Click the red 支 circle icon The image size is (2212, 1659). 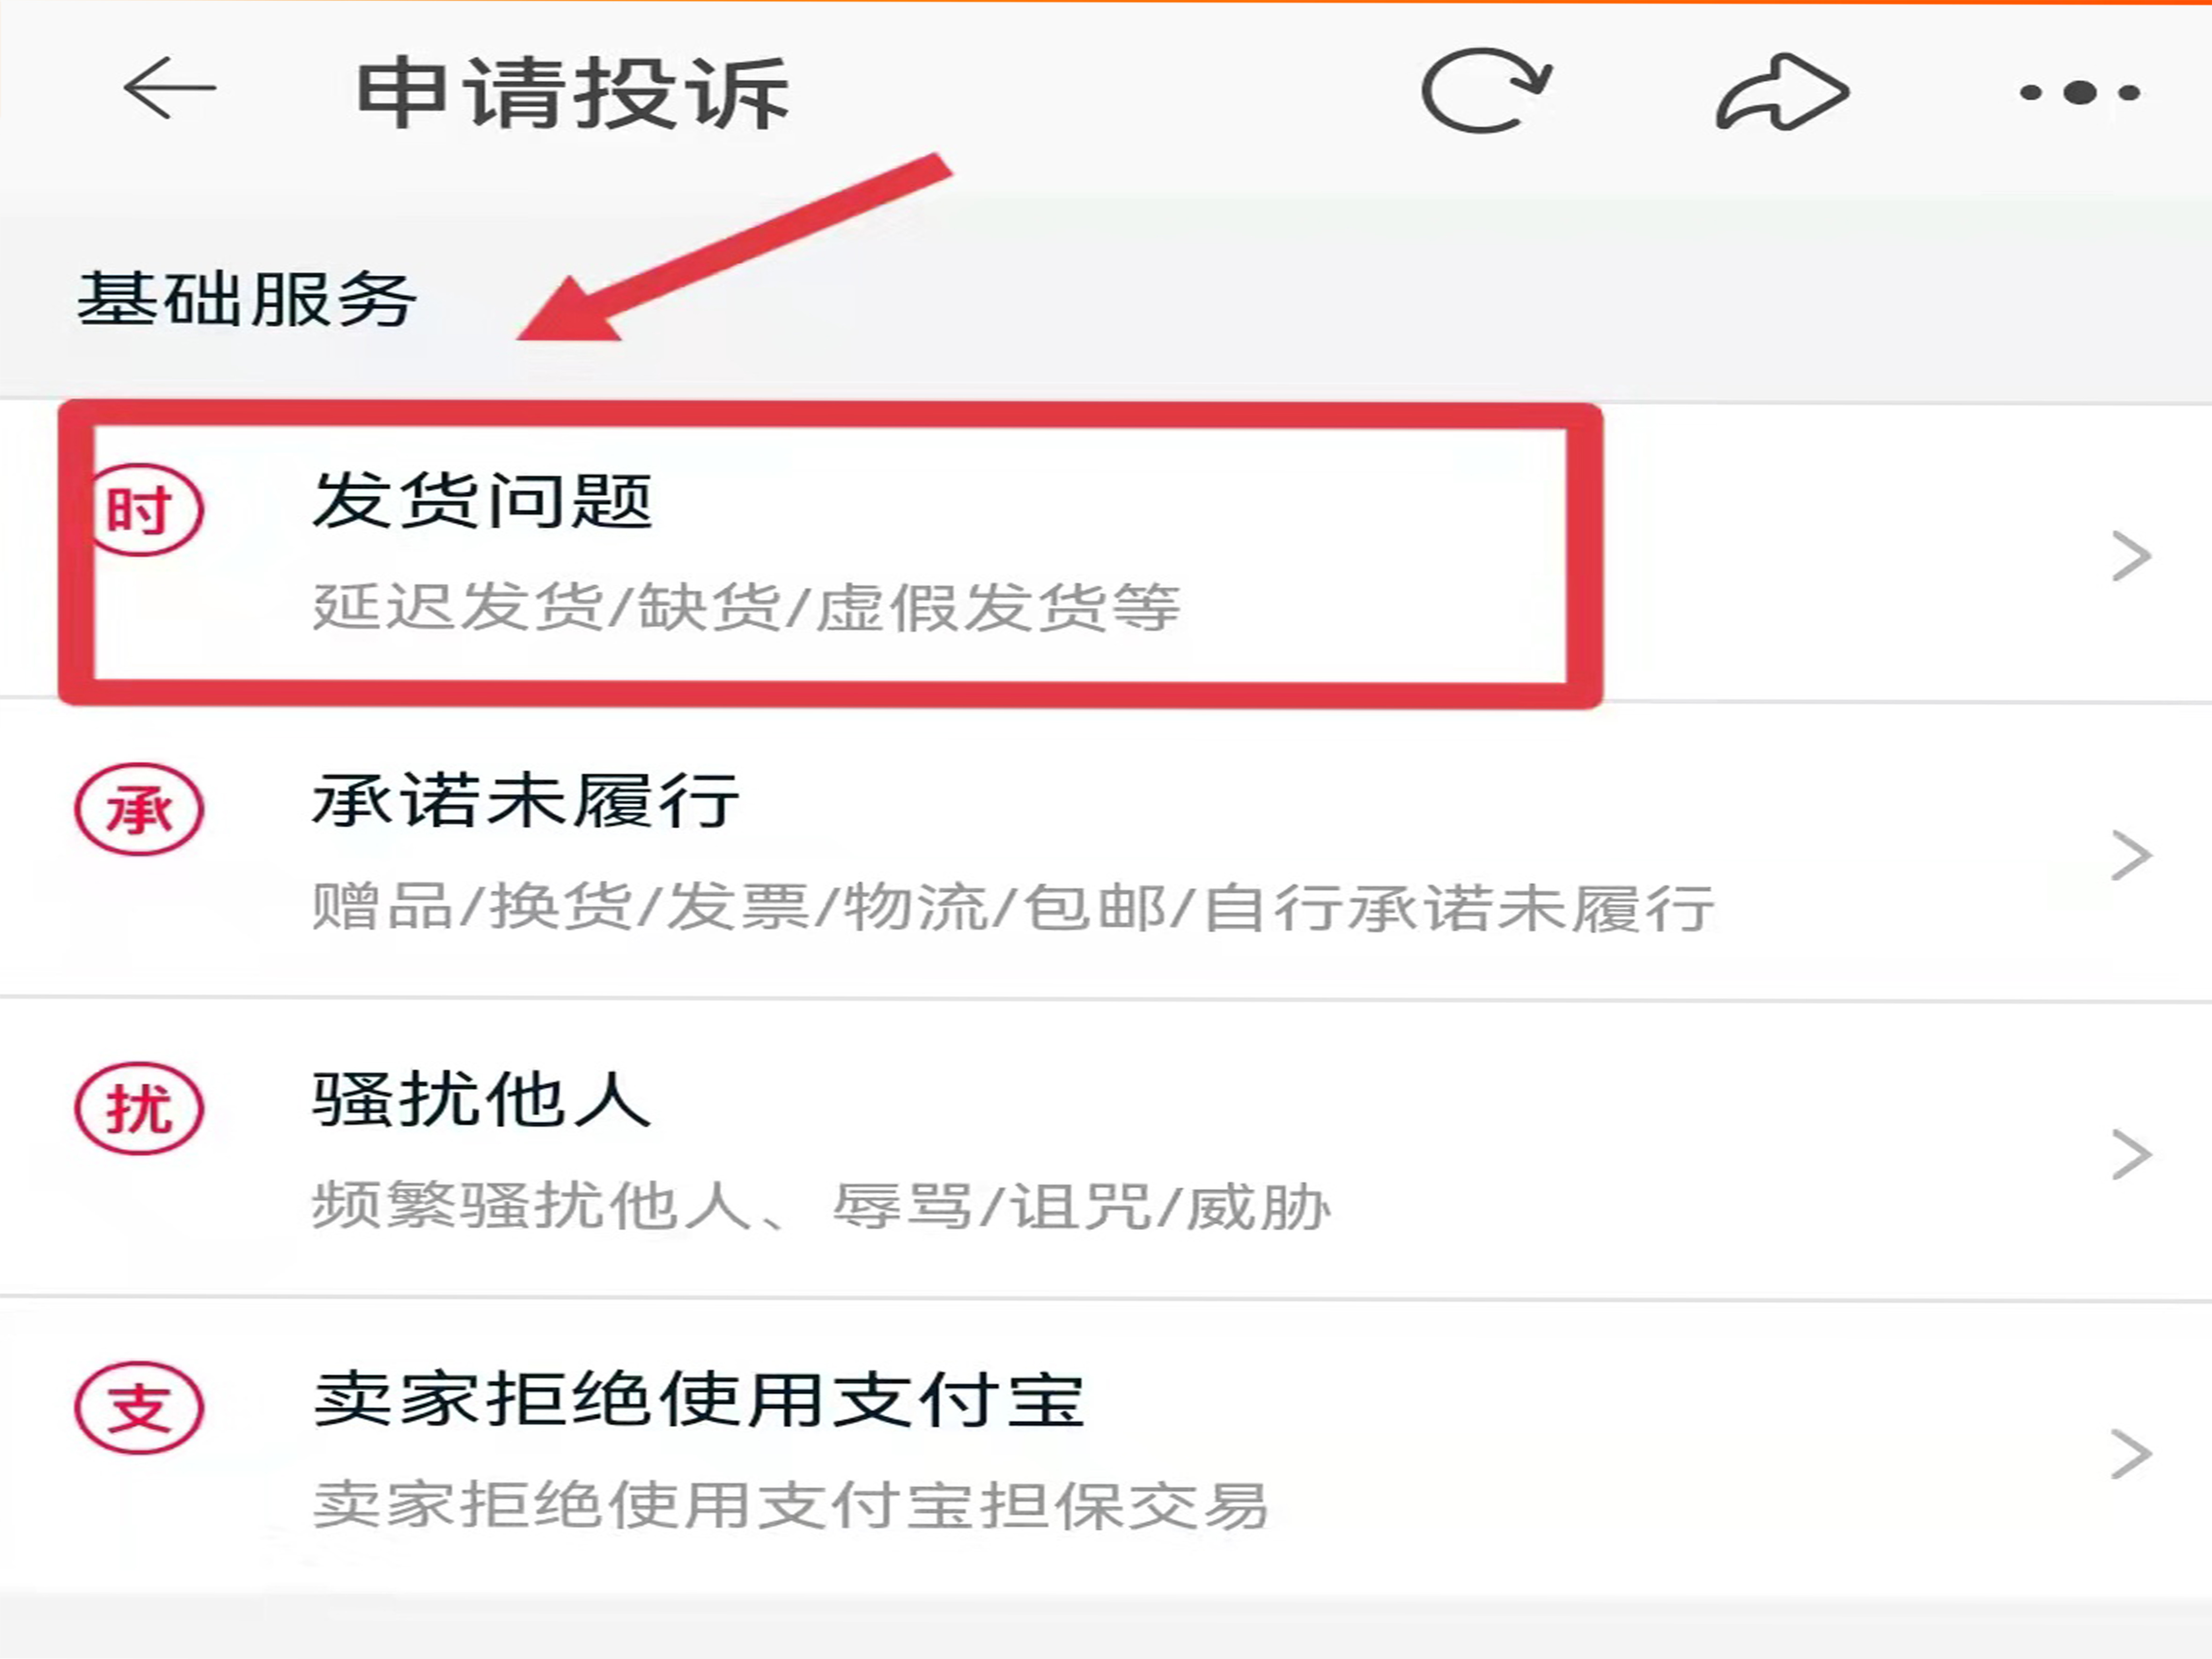139,1408
